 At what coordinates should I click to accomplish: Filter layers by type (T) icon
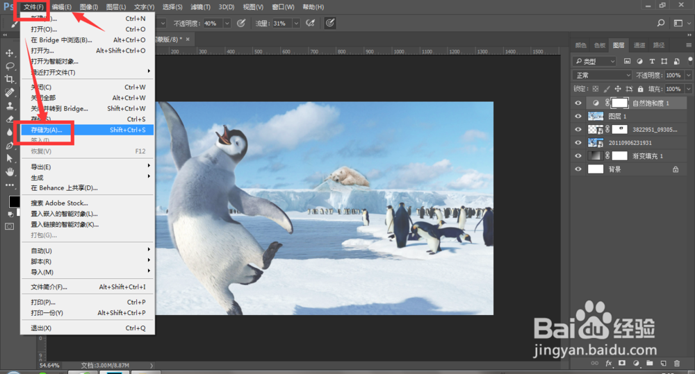(652, 61)
